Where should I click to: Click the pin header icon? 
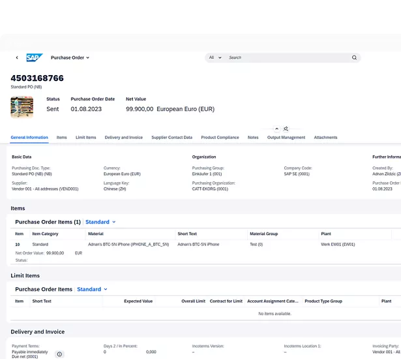coord(286,129)
